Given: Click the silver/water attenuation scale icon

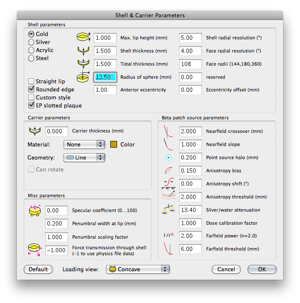Looking at the screenshot, I should pyautogui.click(x=169, y=209).
